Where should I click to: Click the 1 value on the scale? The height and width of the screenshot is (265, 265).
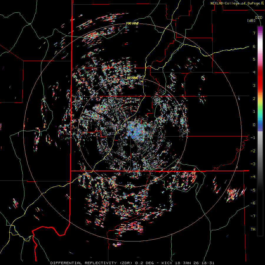(x=254, y=112)
